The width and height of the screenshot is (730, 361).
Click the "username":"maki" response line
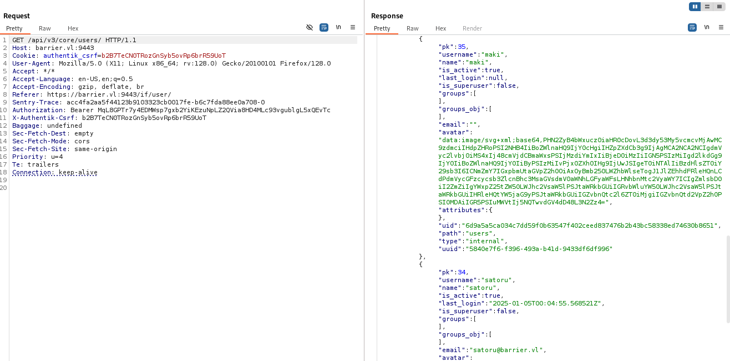tap(473, 54)
